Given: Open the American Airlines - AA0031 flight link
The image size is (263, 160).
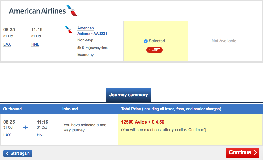Looking at the screenshot, I should point(92,31).
